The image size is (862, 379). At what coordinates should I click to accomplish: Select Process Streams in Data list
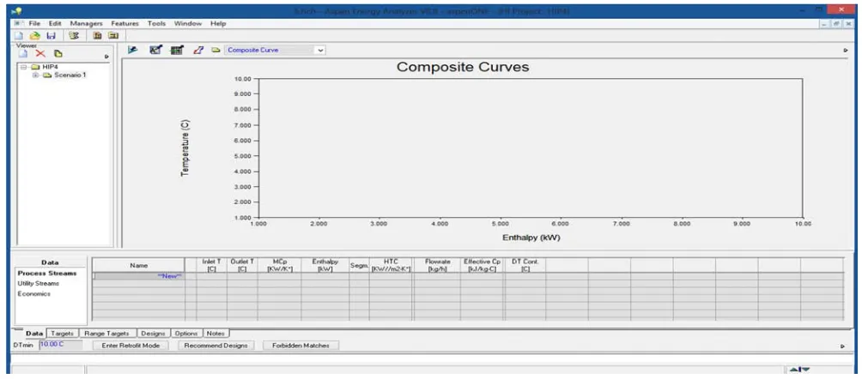pos(46,273)
